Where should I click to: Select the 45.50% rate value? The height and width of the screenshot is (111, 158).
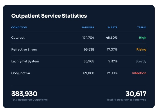coord(112,38)
